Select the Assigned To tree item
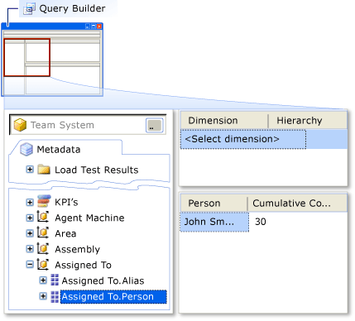355x321 pixels. [83, 265]
